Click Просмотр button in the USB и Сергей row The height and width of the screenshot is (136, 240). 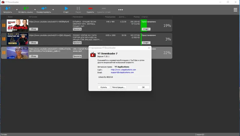point(77,56)
